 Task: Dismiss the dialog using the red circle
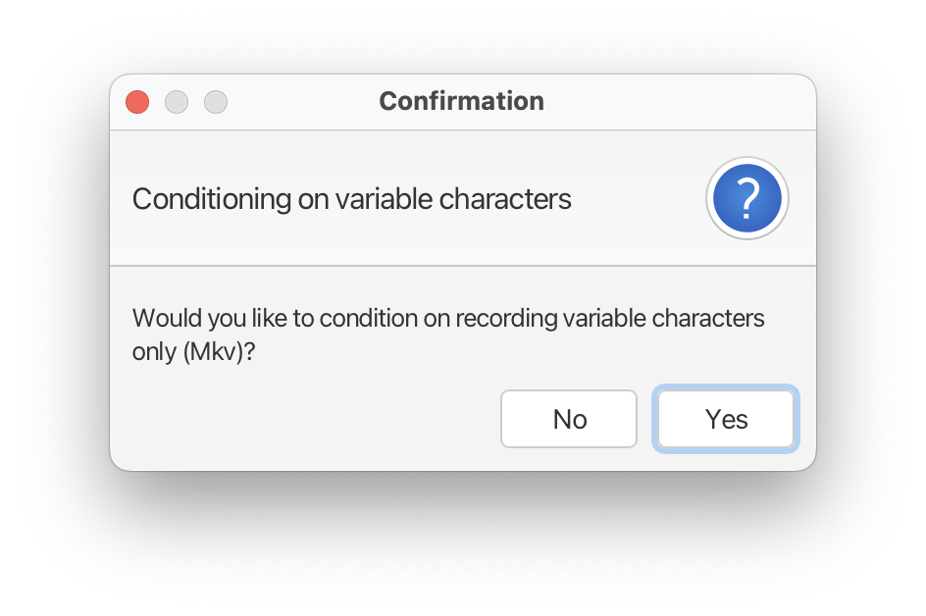click(x=137, y=102)
